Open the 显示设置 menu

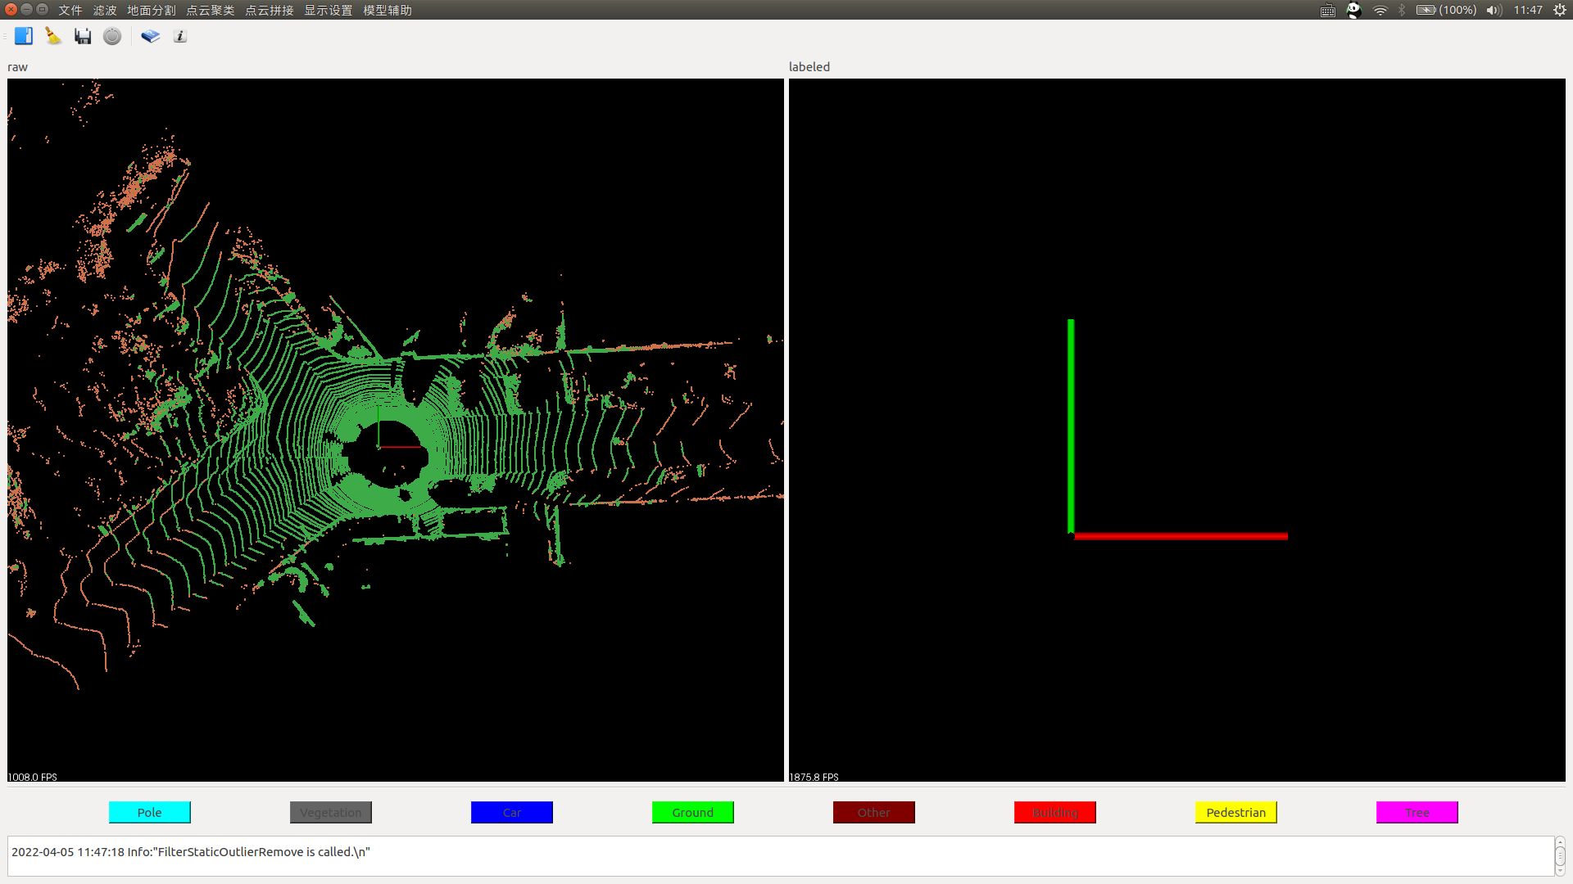coord(328,10)
